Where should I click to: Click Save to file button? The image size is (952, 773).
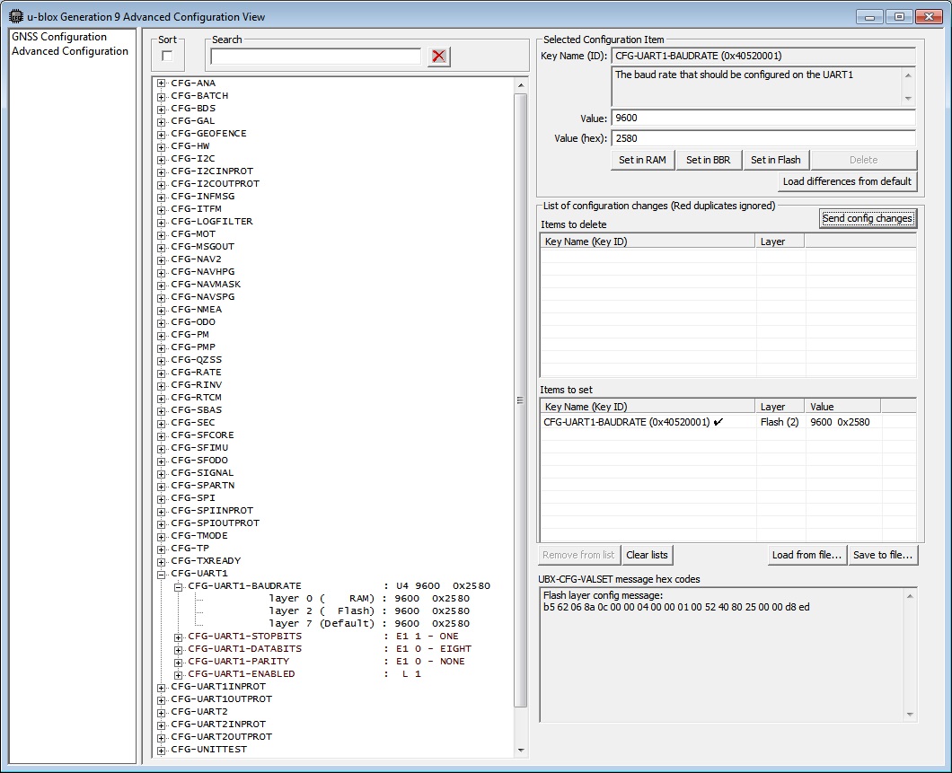pos(882,555)
